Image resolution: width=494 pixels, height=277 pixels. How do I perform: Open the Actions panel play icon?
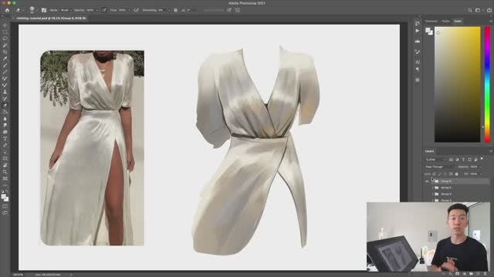[x=418, y=31]
